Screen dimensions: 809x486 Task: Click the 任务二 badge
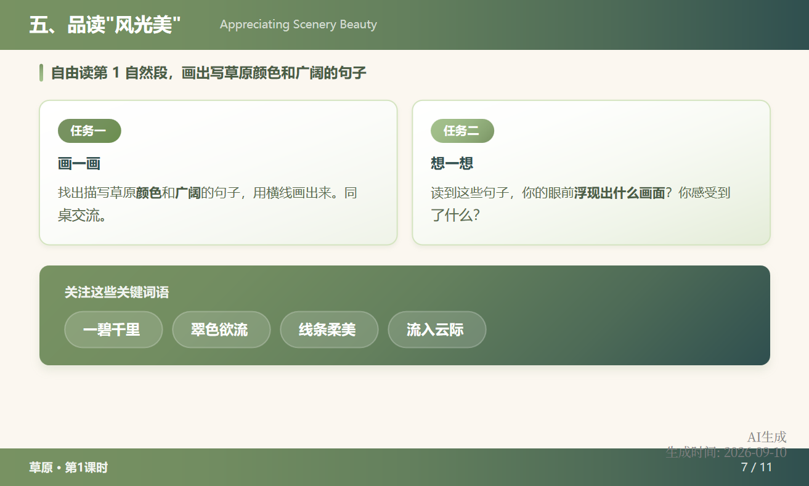(462, 131)
